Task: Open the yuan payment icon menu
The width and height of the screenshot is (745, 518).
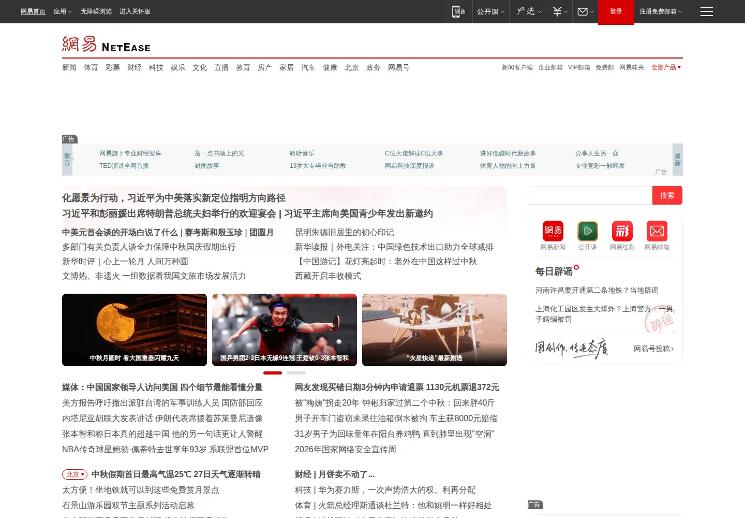Action: 559,11
